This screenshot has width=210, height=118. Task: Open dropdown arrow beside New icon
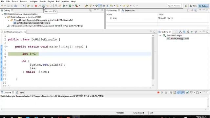click(5, 6)
